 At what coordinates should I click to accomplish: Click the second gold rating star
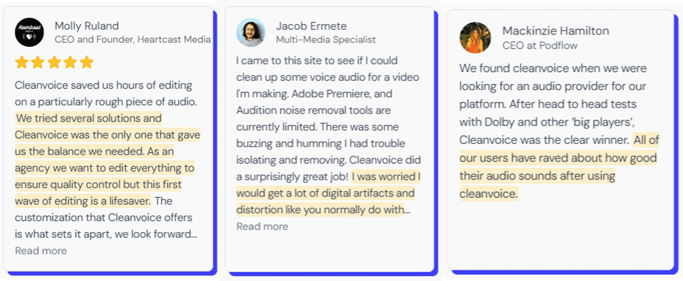pos(38,62)
